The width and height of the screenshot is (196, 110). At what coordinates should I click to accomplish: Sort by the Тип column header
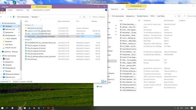click(x=77, y=21)
